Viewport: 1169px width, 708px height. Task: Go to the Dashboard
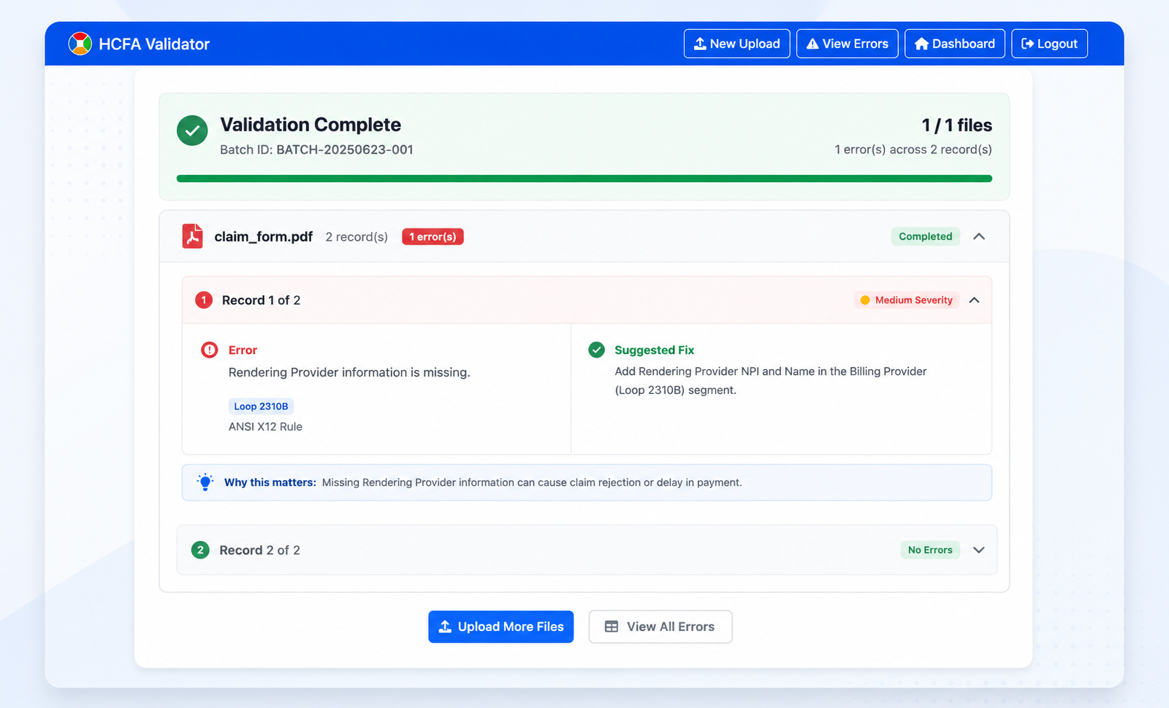[x=954, y=44]
